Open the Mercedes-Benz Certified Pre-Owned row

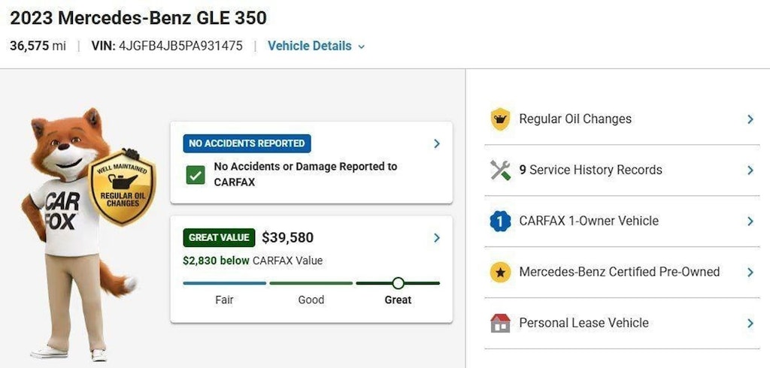click(622, 273)
